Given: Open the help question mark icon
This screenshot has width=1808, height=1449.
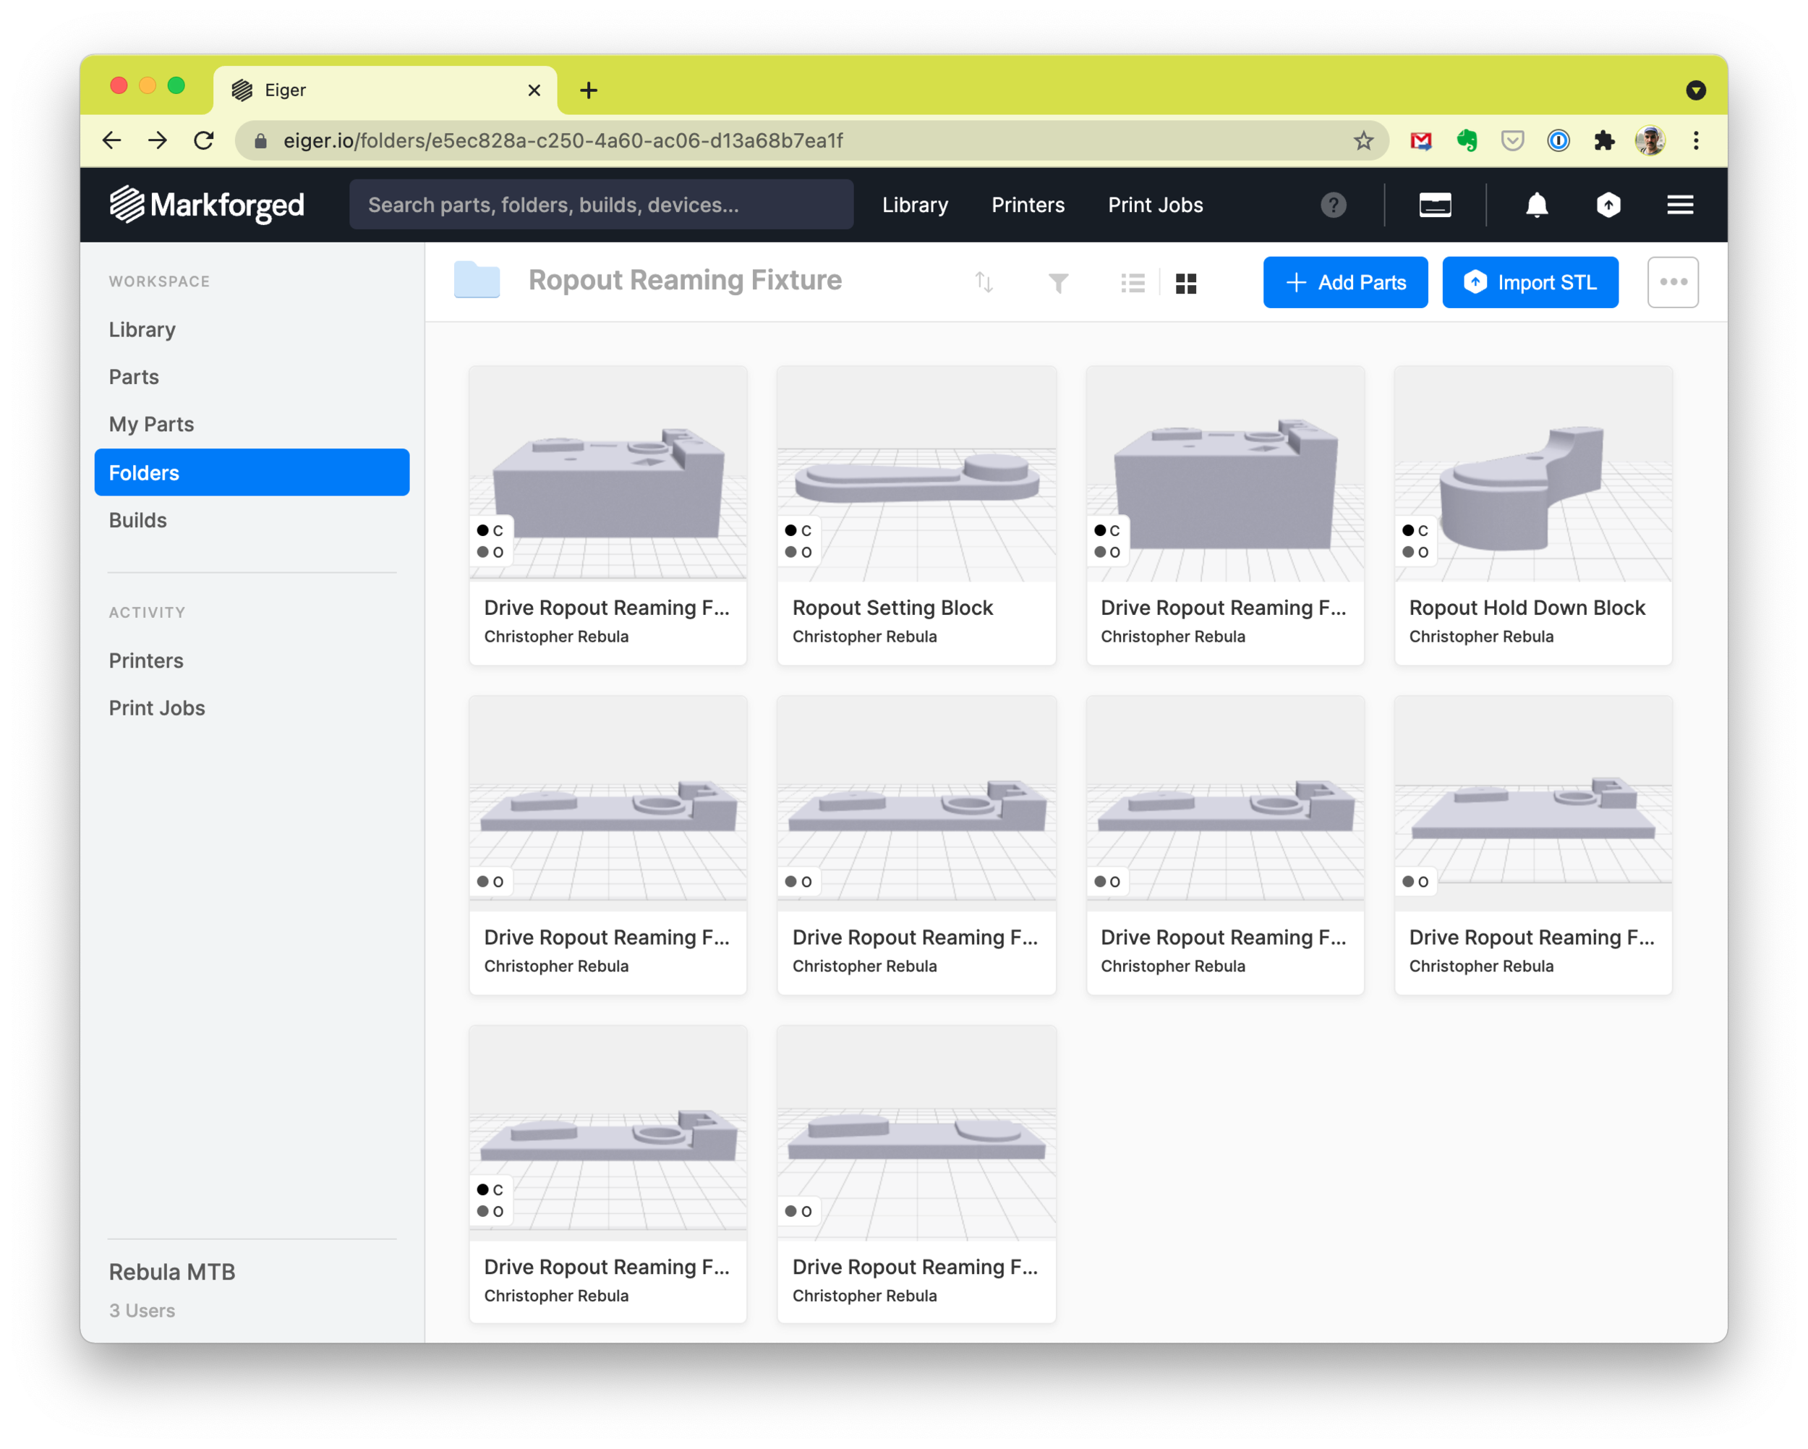Looking at the screenshot, I should (1333, 205).
